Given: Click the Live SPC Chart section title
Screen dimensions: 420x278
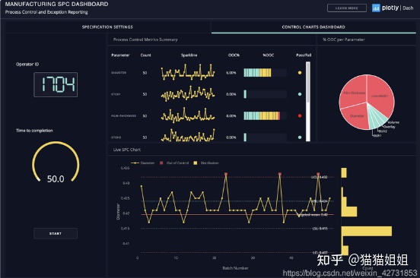Looking at the screenshot, I should pos(127,150).
